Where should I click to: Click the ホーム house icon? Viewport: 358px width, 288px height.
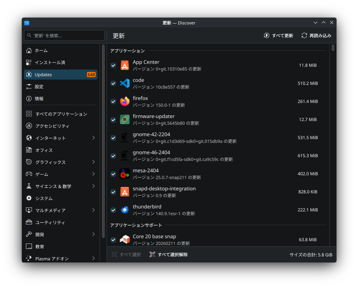(29, 50)
